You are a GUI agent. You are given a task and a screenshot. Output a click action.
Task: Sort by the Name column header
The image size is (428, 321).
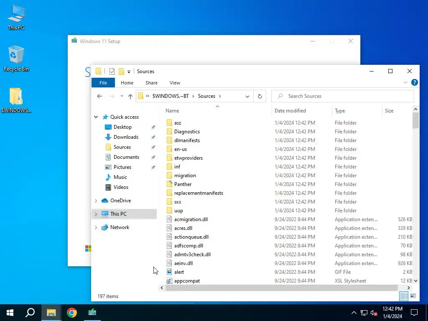[172, 110]
